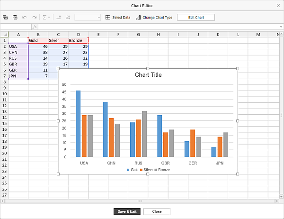Expand the formula bar with chevron
The image size is (284, 219).
[x=281, y=27]
